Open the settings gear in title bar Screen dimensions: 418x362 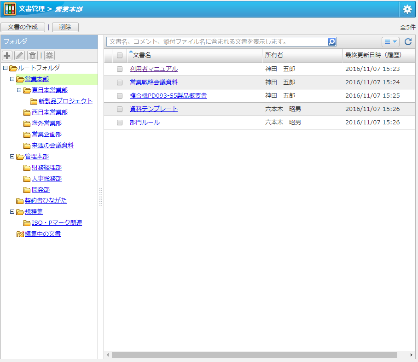[407, 9]
